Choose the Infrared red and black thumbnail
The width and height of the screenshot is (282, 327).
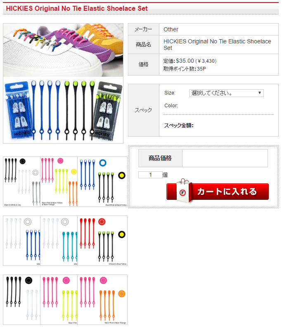(x=102, y=241)
